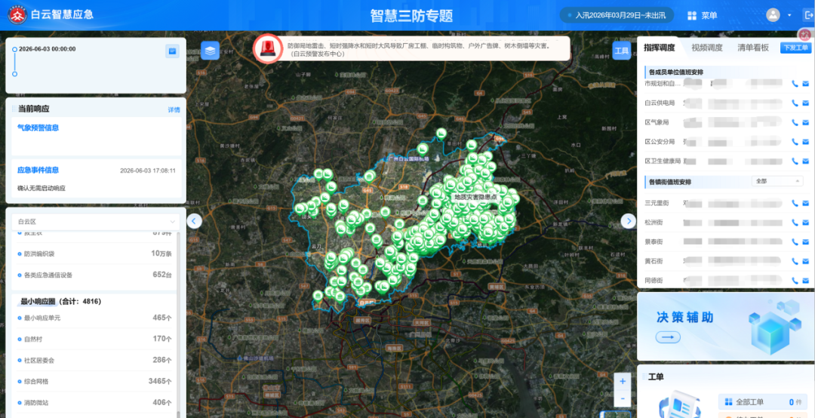Open the 菜单 menu in the header
This screenshot has width=815, height=418.
[703, 15]
